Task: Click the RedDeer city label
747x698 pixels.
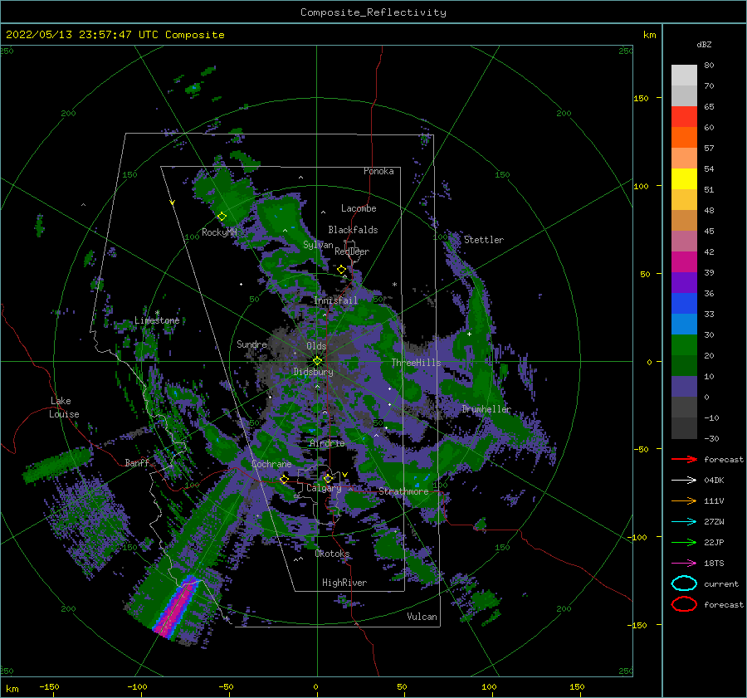Action: coord(352,251)
